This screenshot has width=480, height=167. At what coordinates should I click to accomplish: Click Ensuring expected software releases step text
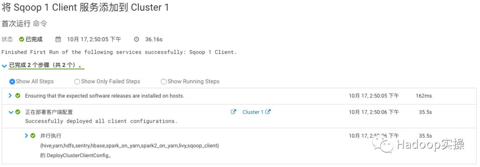pos(104,96)
